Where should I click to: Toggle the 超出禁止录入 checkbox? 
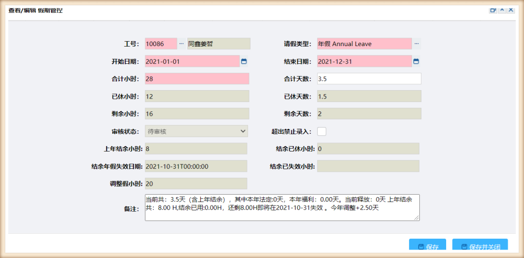tap(322, 131)
